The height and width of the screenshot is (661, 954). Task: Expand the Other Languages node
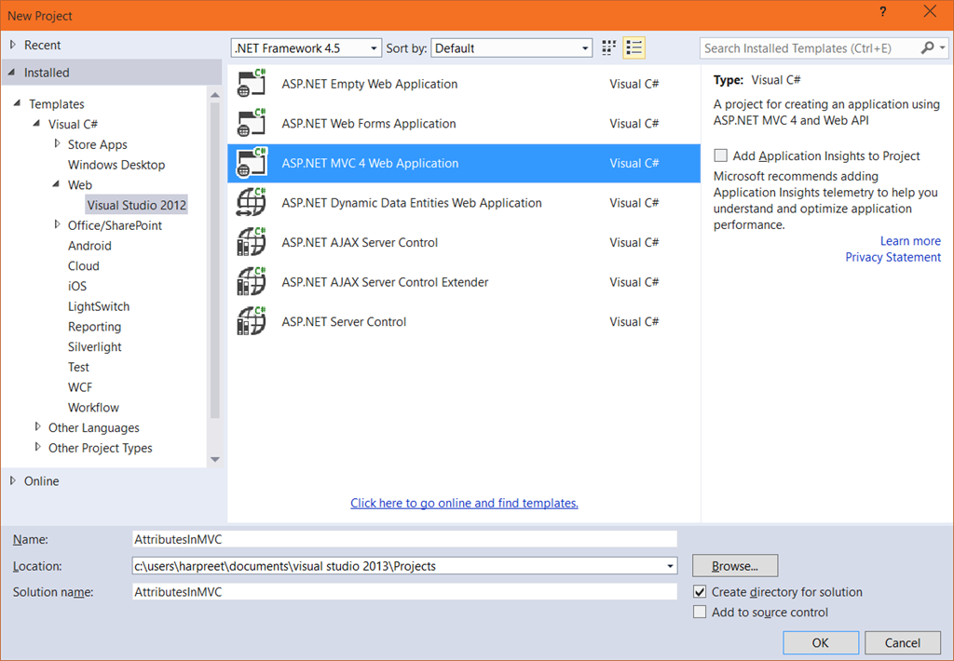coord(37,427)
